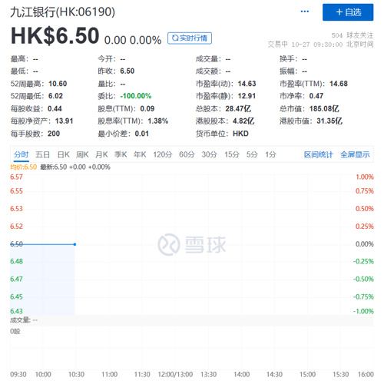
Task: Click the 市盈率(静) value 12.91
Action: click(247, 96)
